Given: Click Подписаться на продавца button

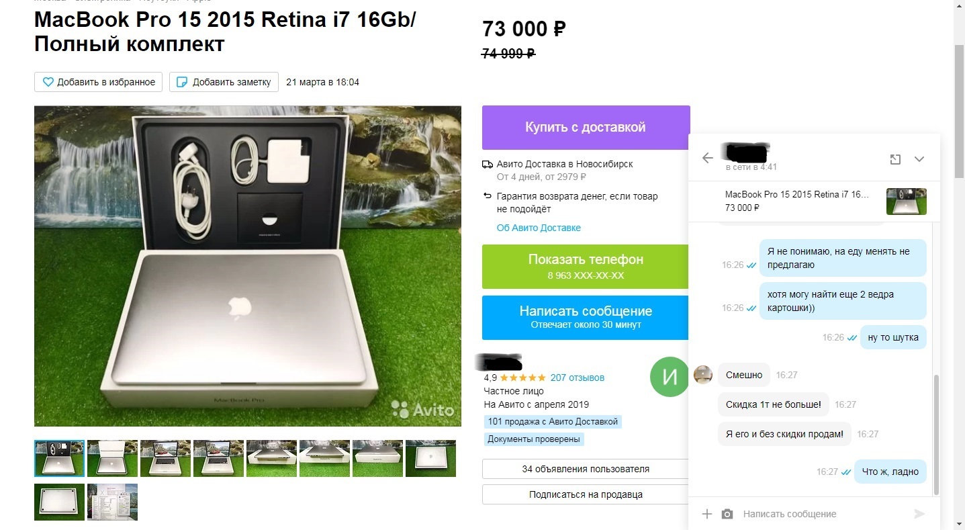Looking at the screenshot, I should pos(586,494).
